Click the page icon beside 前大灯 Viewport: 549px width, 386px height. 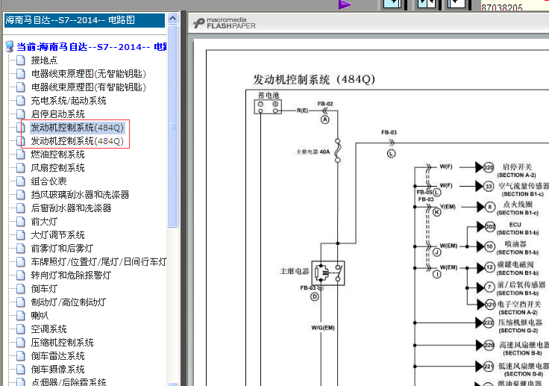point(21,222)
